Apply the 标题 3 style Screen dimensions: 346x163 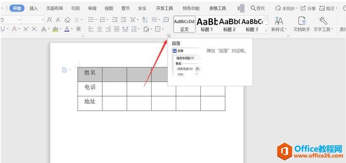[252, 24]
